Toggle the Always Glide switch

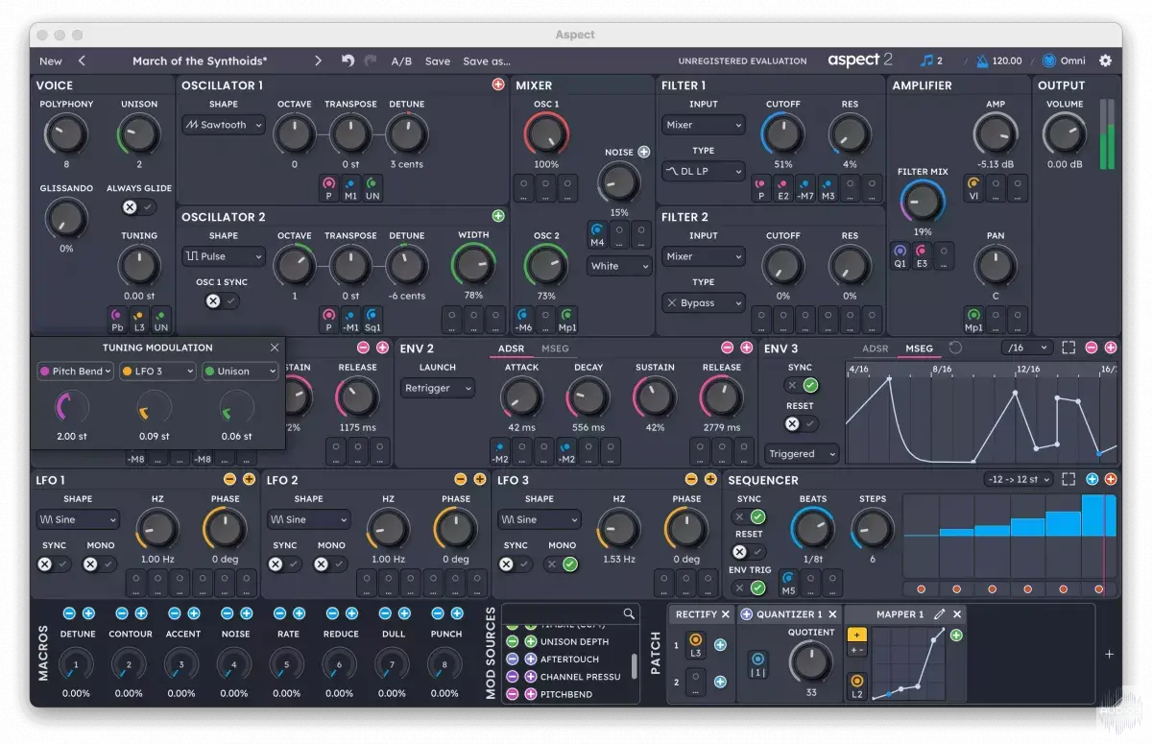tap(139, 206)
